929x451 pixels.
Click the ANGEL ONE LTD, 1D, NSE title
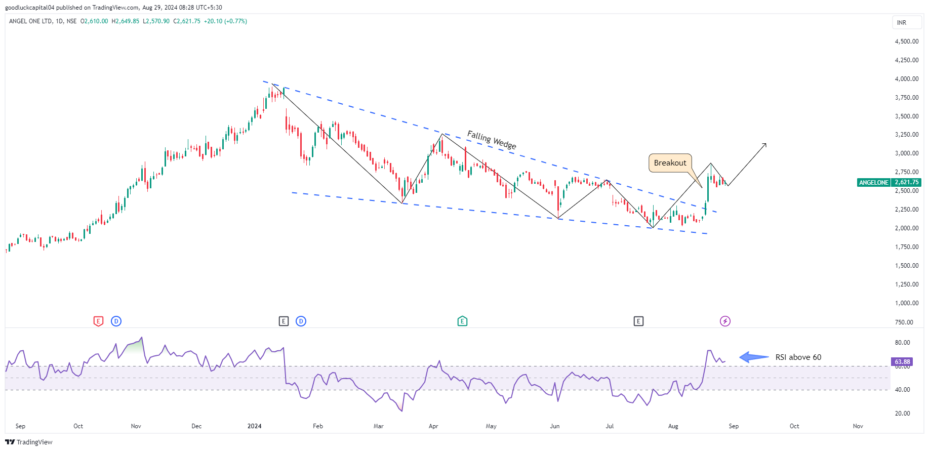43,21
